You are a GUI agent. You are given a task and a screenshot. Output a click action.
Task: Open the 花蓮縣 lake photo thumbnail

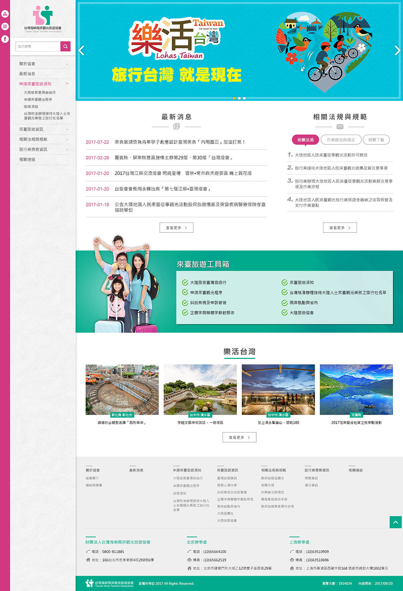click(x=356, y=389)
